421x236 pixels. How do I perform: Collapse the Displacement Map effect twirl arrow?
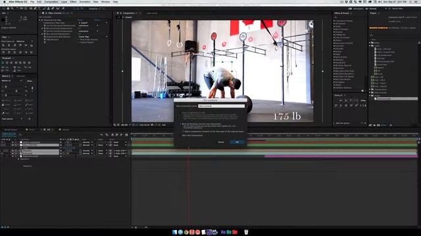point(39,20)
